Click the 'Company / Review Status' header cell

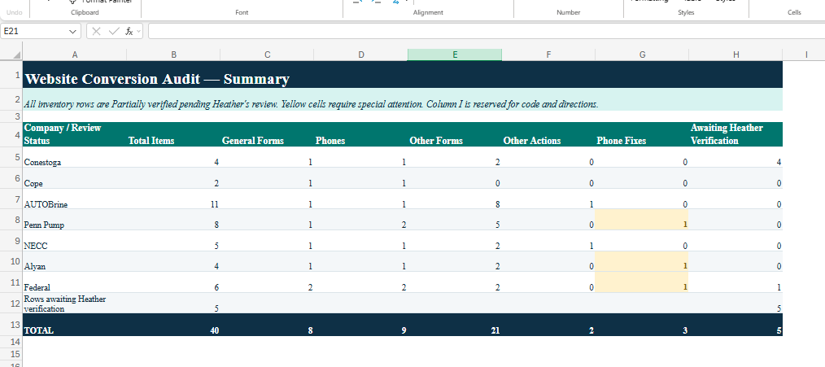coord(75,134)
